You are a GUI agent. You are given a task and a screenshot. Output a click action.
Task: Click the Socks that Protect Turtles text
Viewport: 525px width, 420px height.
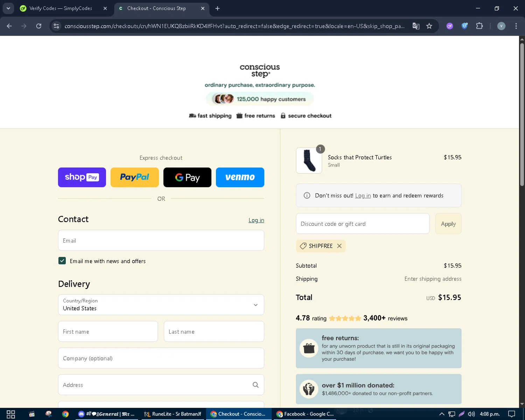360,157
